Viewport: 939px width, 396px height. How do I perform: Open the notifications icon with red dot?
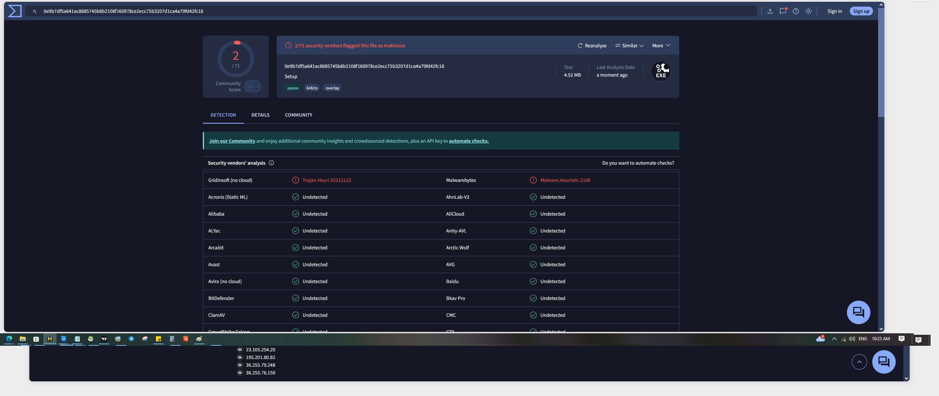pos(783,11)
